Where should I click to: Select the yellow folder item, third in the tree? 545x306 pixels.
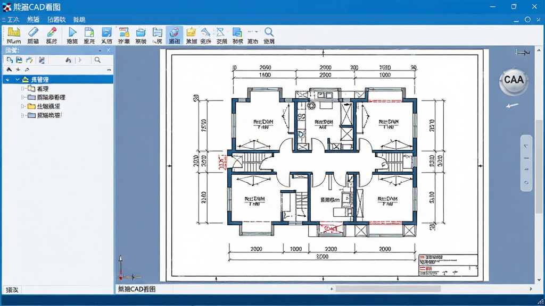(44, 106)
